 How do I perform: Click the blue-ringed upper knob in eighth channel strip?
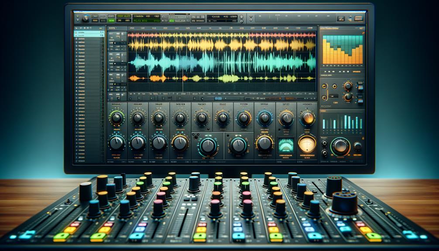264,118
